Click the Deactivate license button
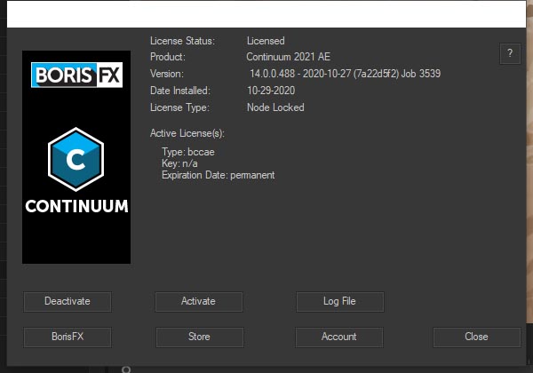The image size is (533, 373). pyautogui.click(x=68, y=301)
